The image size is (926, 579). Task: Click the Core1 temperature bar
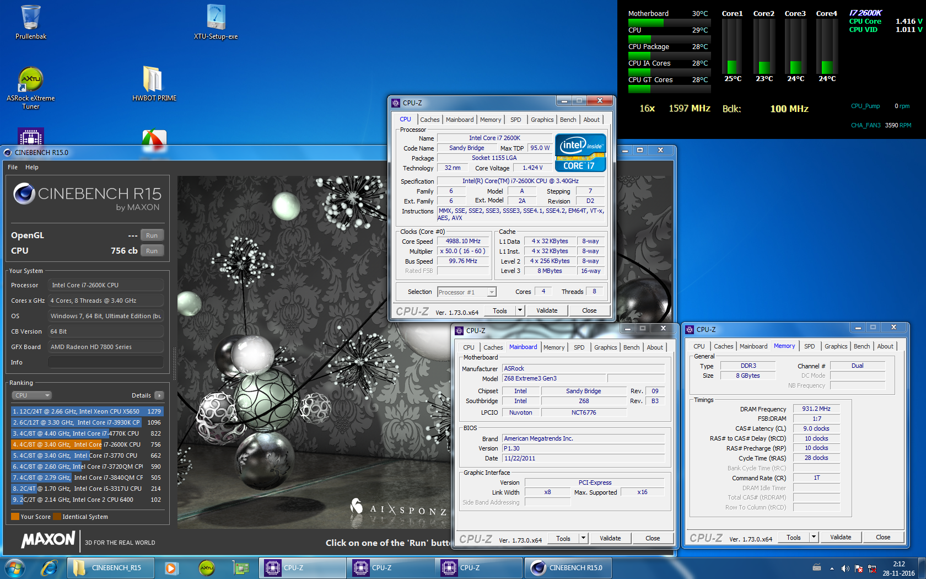732,46
